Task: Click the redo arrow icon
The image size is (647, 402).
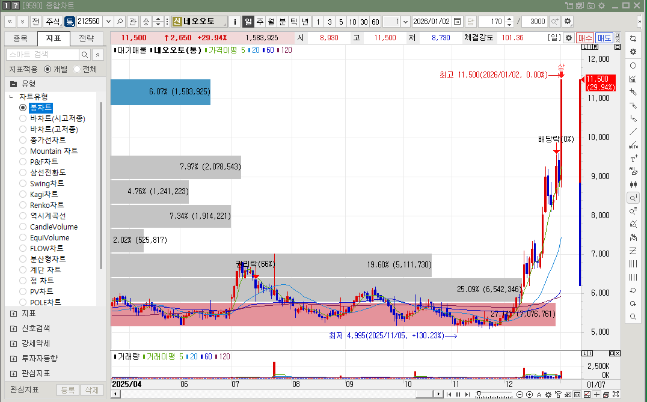Action: click(633, 303)
